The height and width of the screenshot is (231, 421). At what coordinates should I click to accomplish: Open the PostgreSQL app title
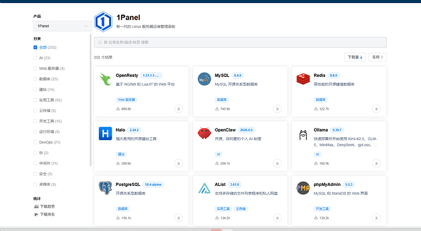pos(128,184)
